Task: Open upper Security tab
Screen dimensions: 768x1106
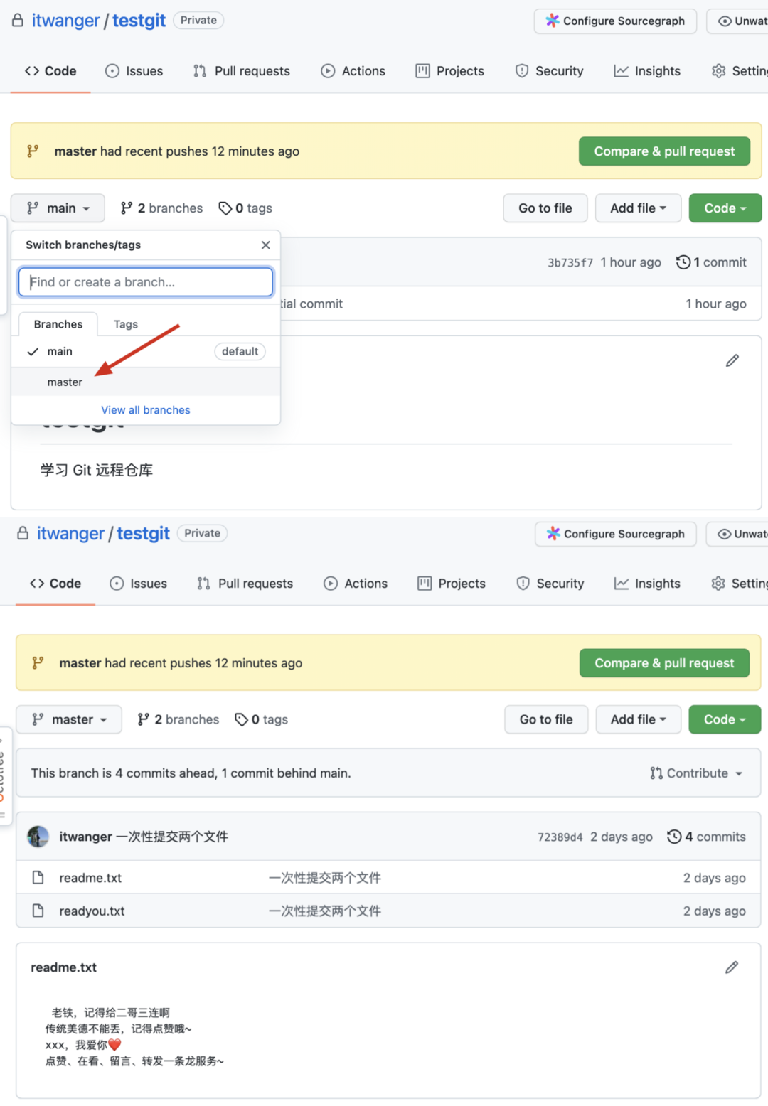Action: click(549, 71)
